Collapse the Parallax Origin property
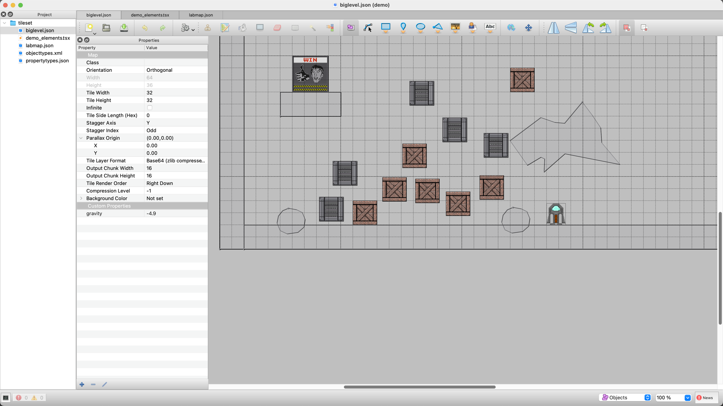This screenshot has height=406, width=723. click(81, 138)
